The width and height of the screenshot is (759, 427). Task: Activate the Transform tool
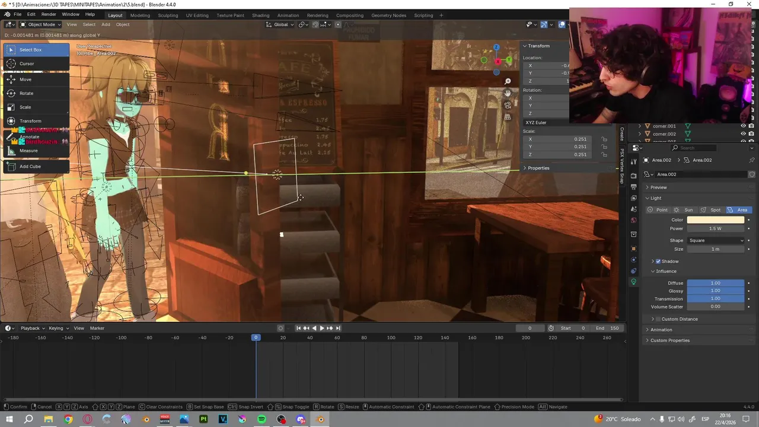pyautogui.click(x=36, y=121)
